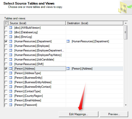Click the table icon next to [Person].[Password]
The height and width of the screenshot is (119, 132).
(11, 105)
